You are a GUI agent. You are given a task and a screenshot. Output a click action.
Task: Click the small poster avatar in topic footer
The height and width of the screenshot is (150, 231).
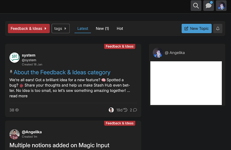pos(111,110)
